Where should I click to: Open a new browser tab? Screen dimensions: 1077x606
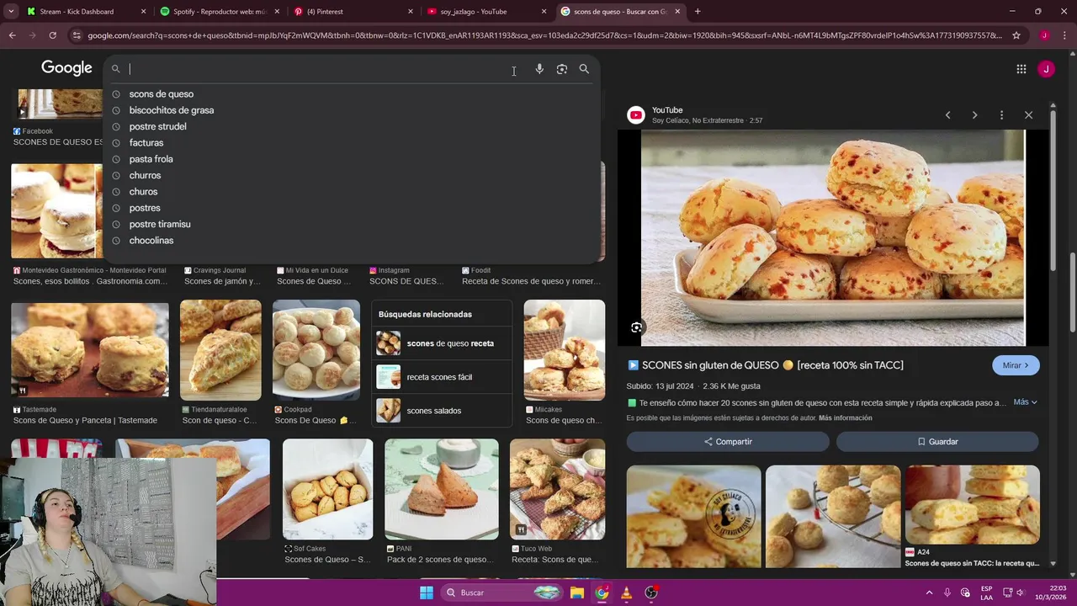tap(698, 12)
